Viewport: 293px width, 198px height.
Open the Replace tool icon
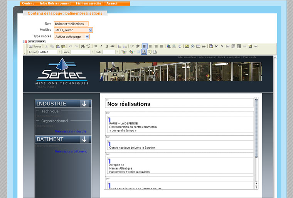pos(88,46)
